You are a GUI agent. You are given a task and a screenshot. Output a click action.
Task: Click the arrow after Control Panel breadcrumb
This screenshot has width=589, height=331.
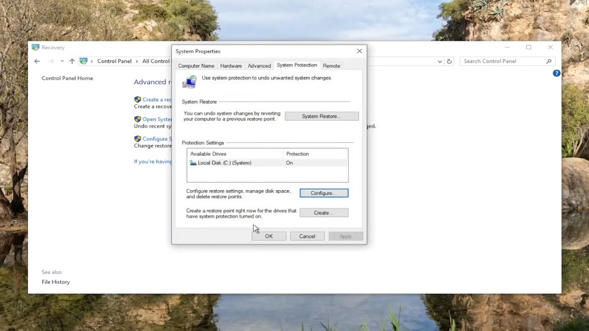(x=137, y=61)
